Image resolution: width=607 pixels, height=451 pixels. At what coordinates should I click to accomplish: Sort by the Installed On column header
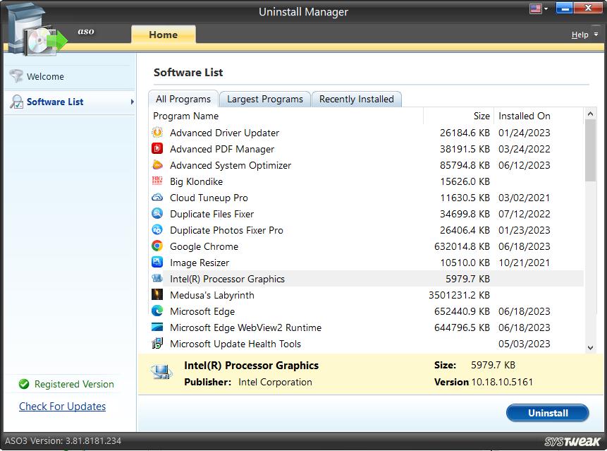tap(525, 116)
